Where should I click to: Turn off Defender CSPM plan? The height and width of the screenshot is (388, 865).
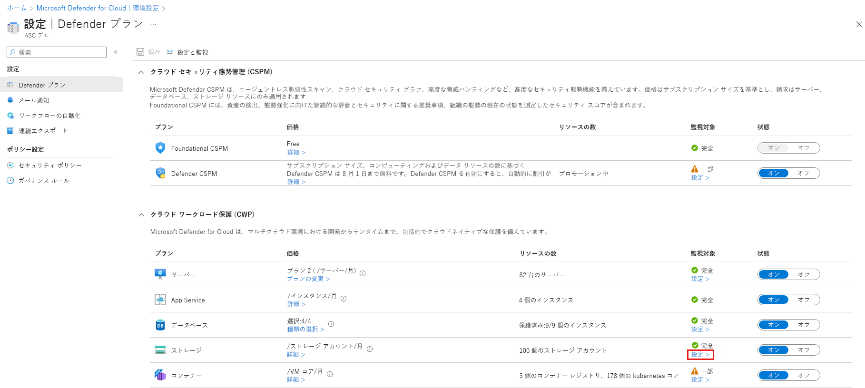804,173
